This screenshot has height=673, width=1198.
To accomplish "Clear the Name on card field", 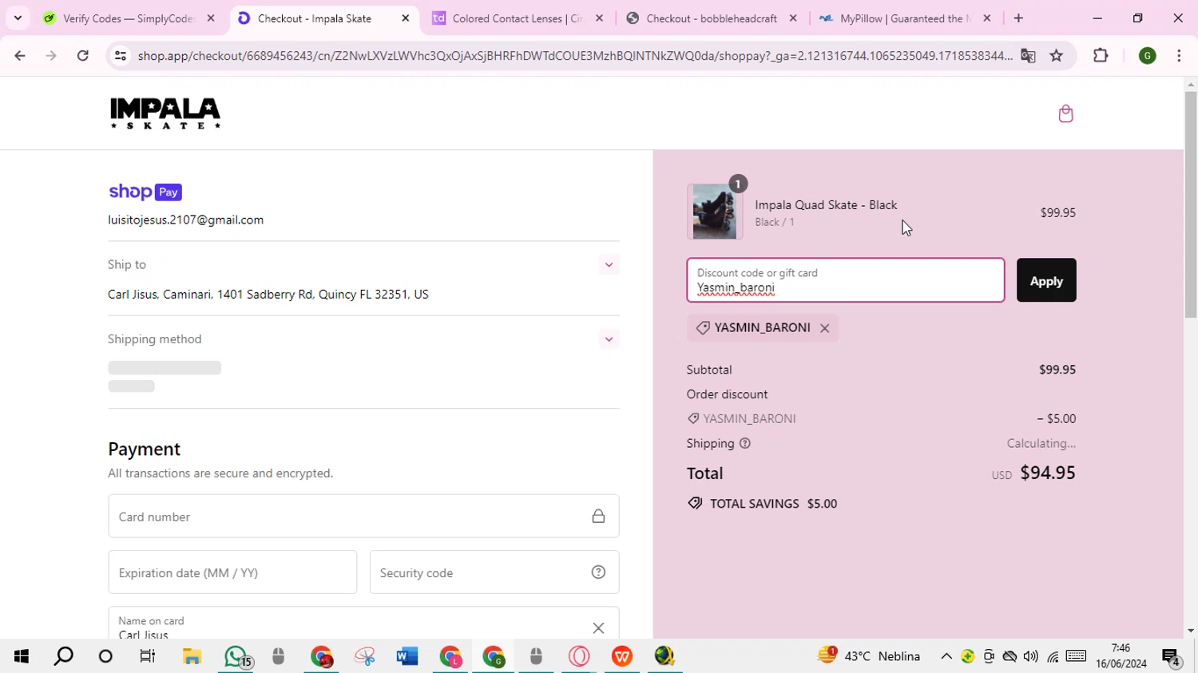I will click(x=598, y=628).
